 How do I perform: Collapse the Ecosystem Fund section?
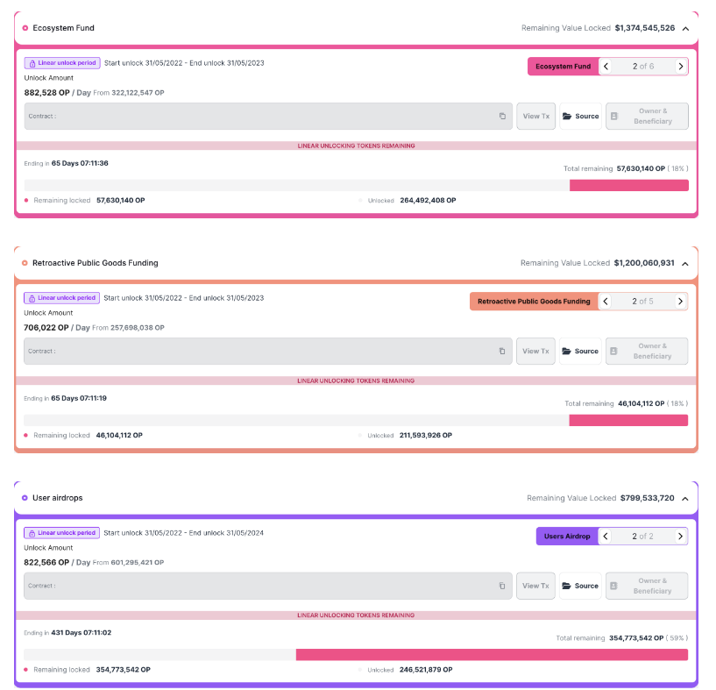[685, 28]
